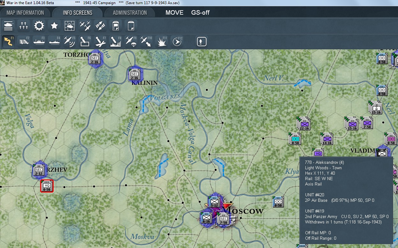Select the F5 air recon mode
Screen dimensions: 398x248
70,41
